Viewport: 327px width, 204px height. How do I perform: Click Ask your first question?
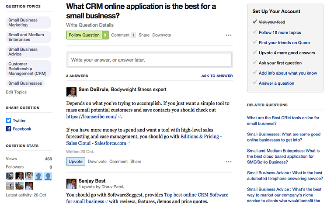coord(280,63)
